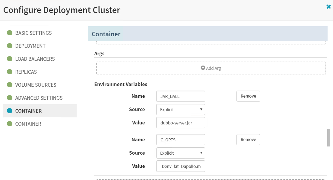Remove the JAR_BALL environment variable
The image size is (333, 180).
coord(248,96)
